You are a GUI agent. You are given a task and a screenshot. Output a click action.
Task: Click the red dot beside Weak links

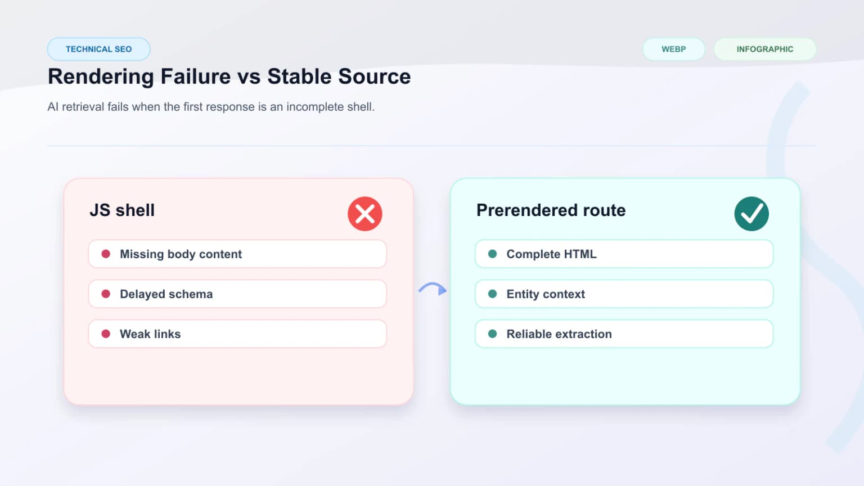click(x=106, y=334)
